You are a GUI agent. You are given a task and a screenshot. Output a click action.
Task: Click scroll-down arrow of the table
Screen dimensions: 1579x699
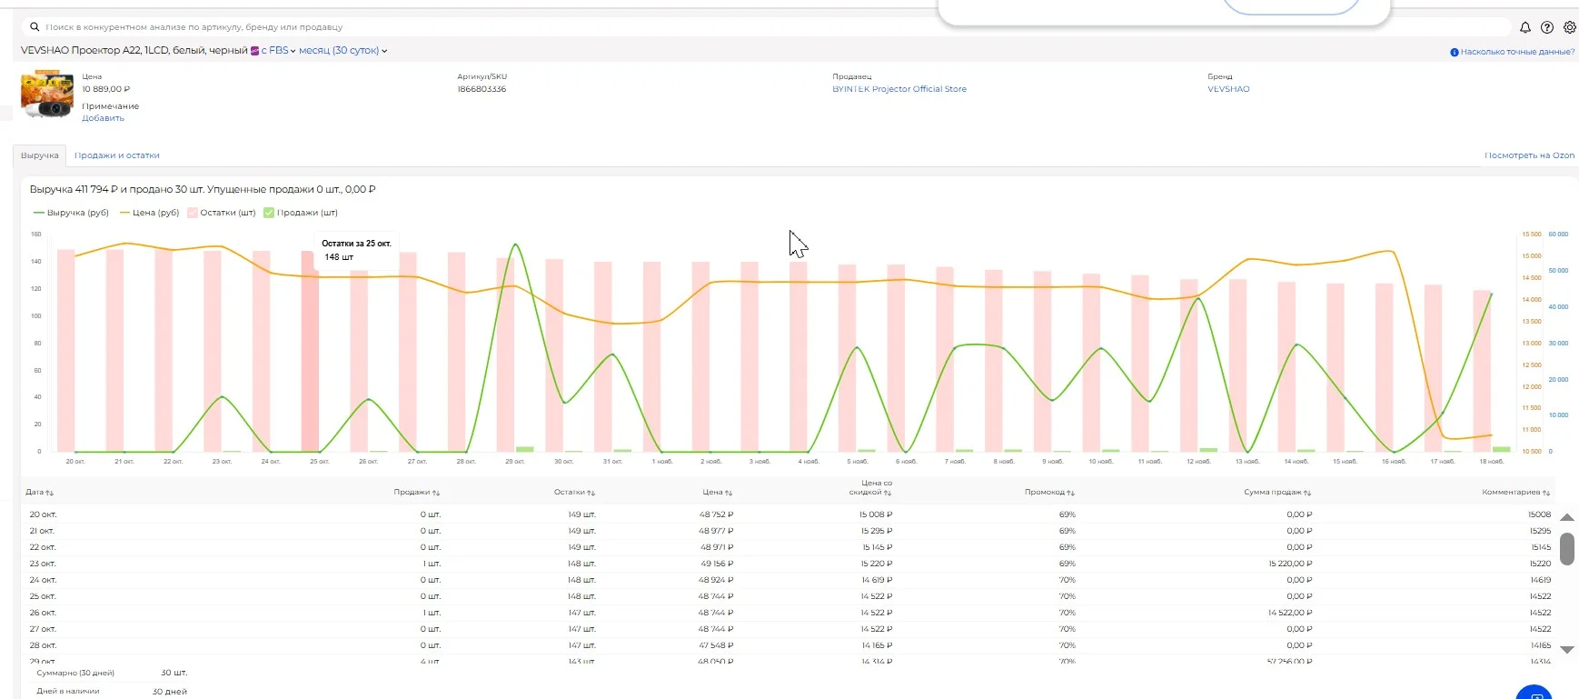1567,650
